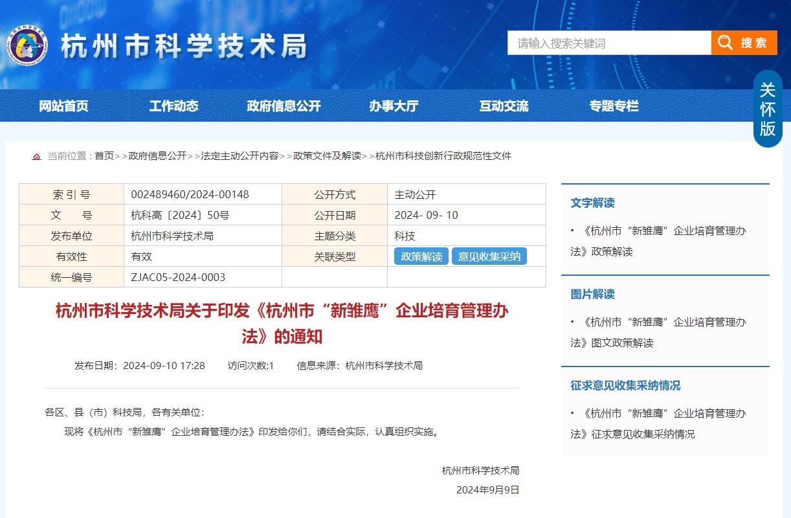791x518 pixels.
Task: Open the 征求意见收集采纳情况 article link in sidebar
Action: click(658, 423)
